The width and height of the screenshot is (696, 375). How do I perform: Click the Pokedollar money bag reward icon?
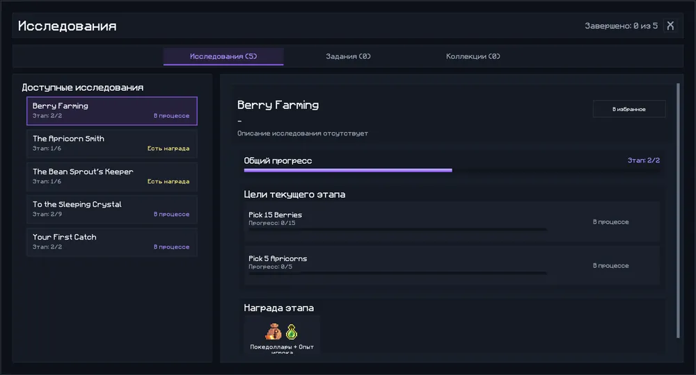point(274,332)
